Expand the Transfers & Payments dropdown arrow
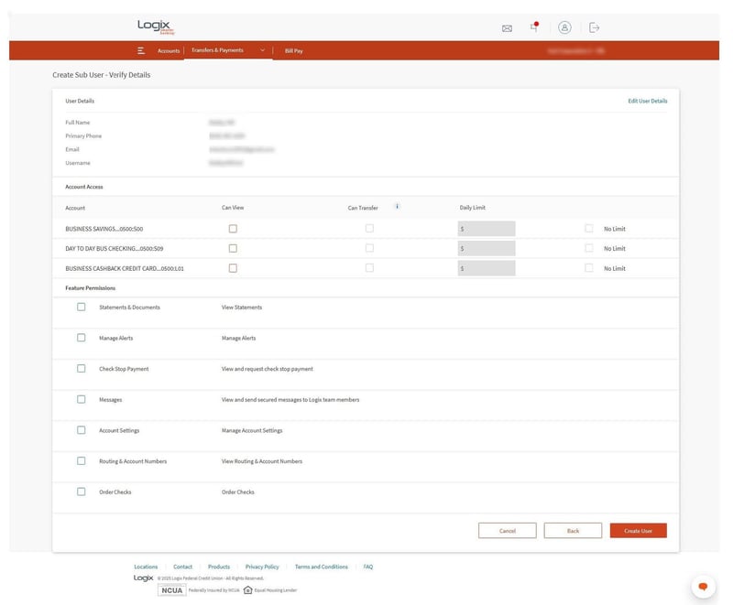Screen dimensions: 733x605 coord(262,50)
